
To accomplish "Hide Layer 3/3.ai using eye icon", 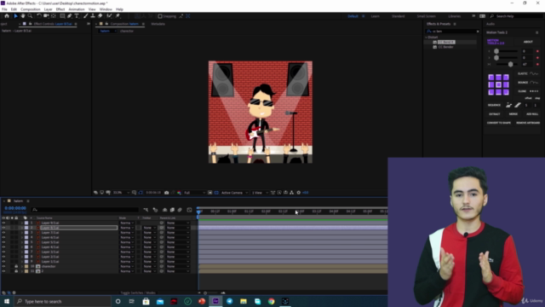I will pyautogui.click(x=3, y=252).
